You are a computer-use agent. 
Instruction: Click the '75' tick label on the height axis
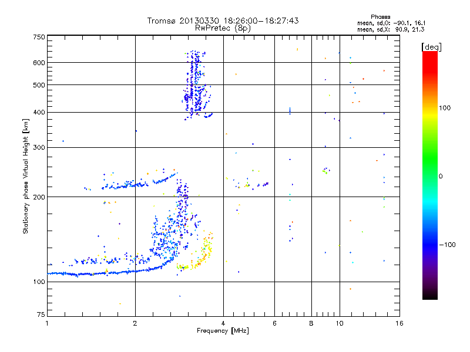point(41,314)
